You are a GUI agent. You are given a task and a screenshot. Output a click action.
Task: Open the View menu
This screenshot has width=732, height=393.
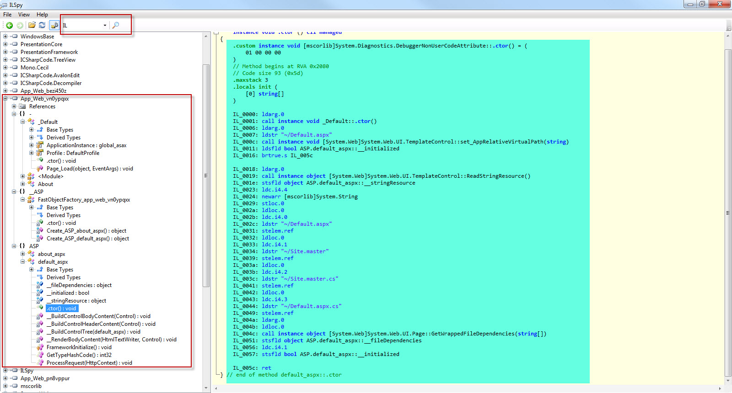[x=24, y=15]
